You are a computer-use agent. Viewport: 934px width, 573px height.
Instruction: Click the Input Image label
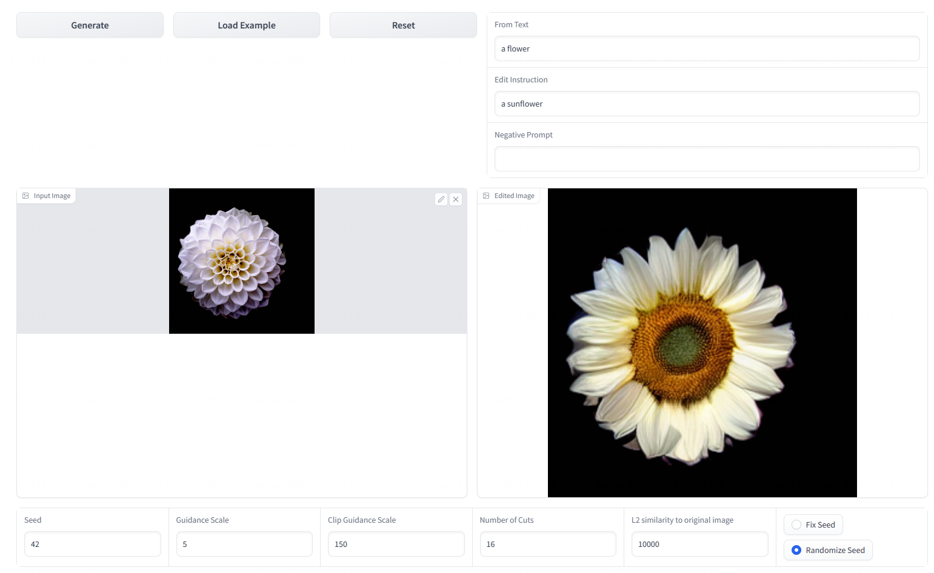(52, 196)
